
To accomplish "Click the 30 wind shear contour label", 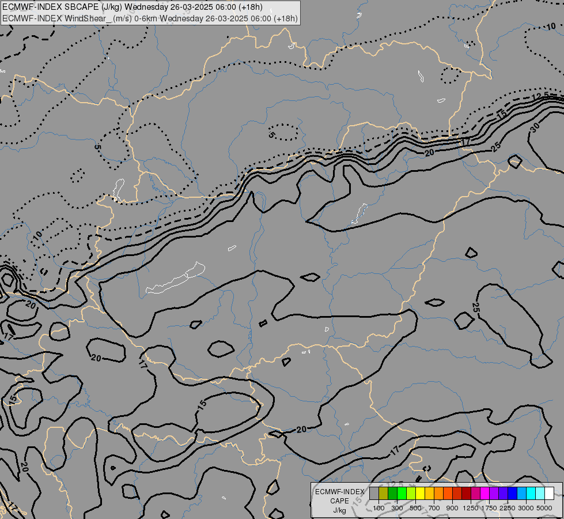I will coord(535,127).
